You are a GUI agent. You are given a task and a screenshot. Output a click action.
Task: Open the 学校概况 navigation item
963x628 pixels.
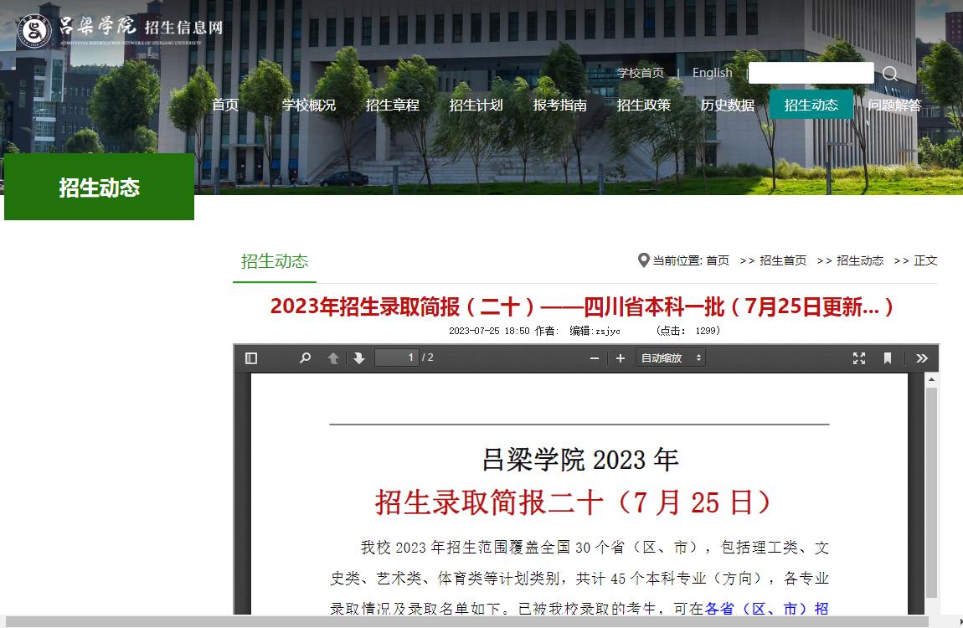pos(309,105)
